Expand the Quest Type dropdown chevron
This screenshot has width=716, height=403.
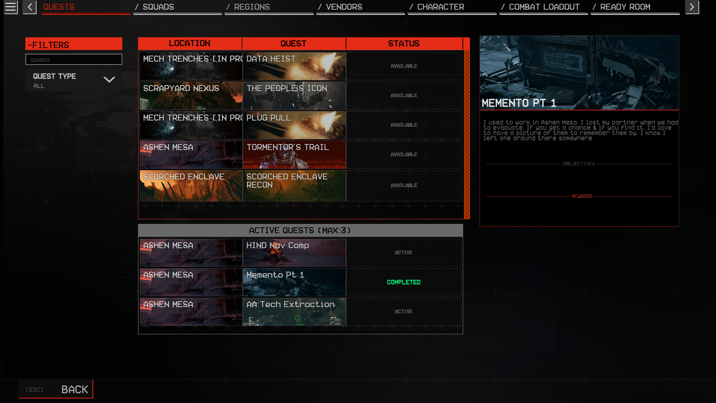click(x=109, y=80)
